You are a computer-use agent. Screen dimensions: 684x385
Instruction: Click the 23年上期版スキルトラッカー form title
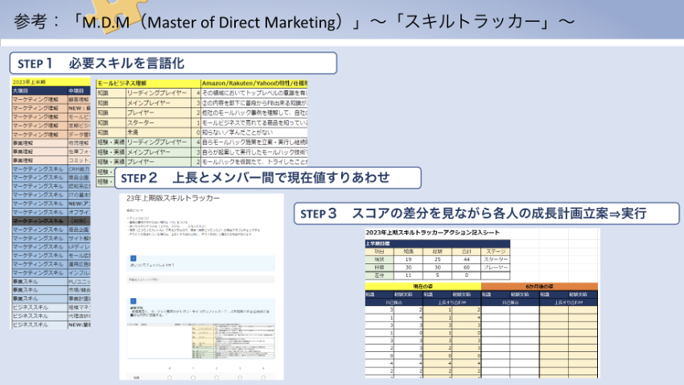(170, 197)
